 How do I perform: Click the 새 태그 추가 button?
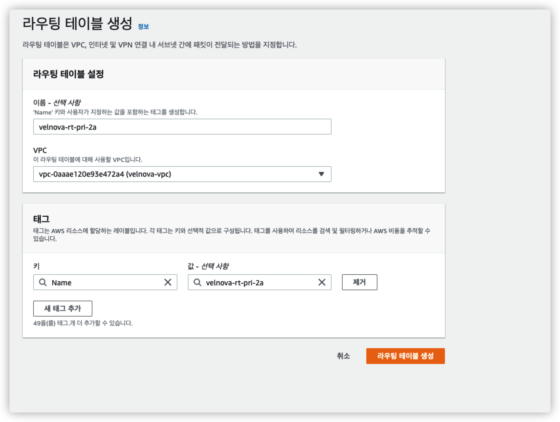[x=63, y=308]
